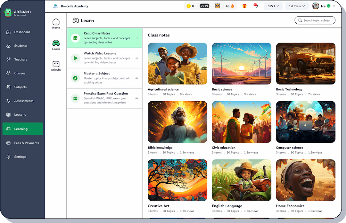Click the 79 Pt points badge
This screenshot has width=346, height=223.
[204, 6]
